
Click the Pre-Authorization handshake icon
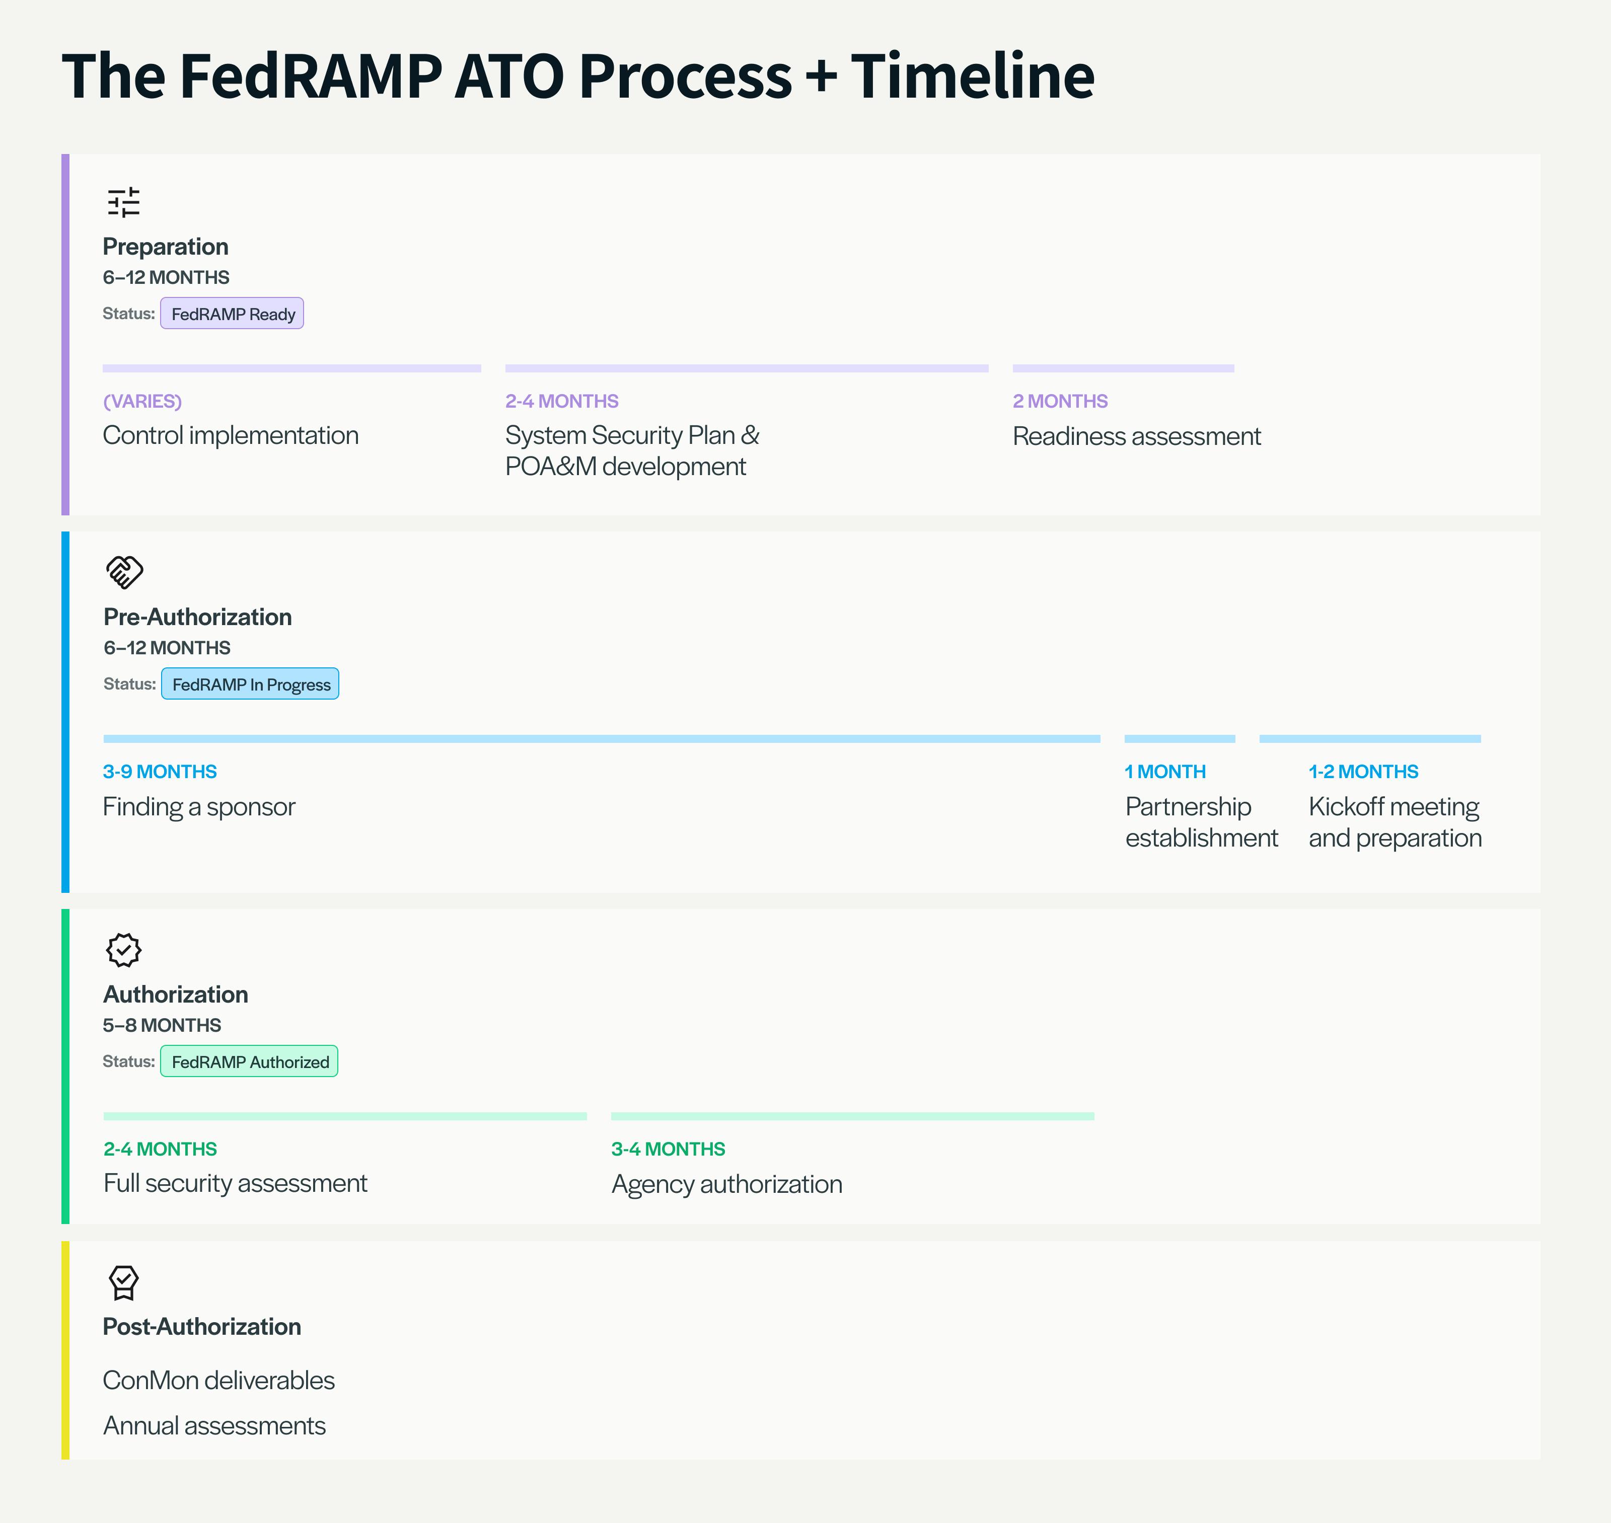coord(124,572)
